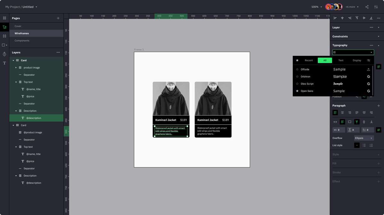384x215 pixels.
Task: Open the settings sliders icon in top bar
Action: point(376,7)
